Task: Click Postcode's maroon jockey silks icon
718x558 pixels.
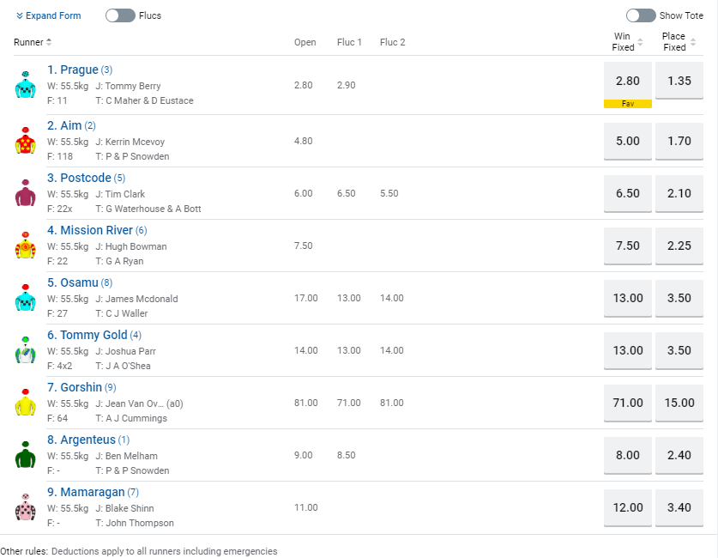Action: click(25, 193)
